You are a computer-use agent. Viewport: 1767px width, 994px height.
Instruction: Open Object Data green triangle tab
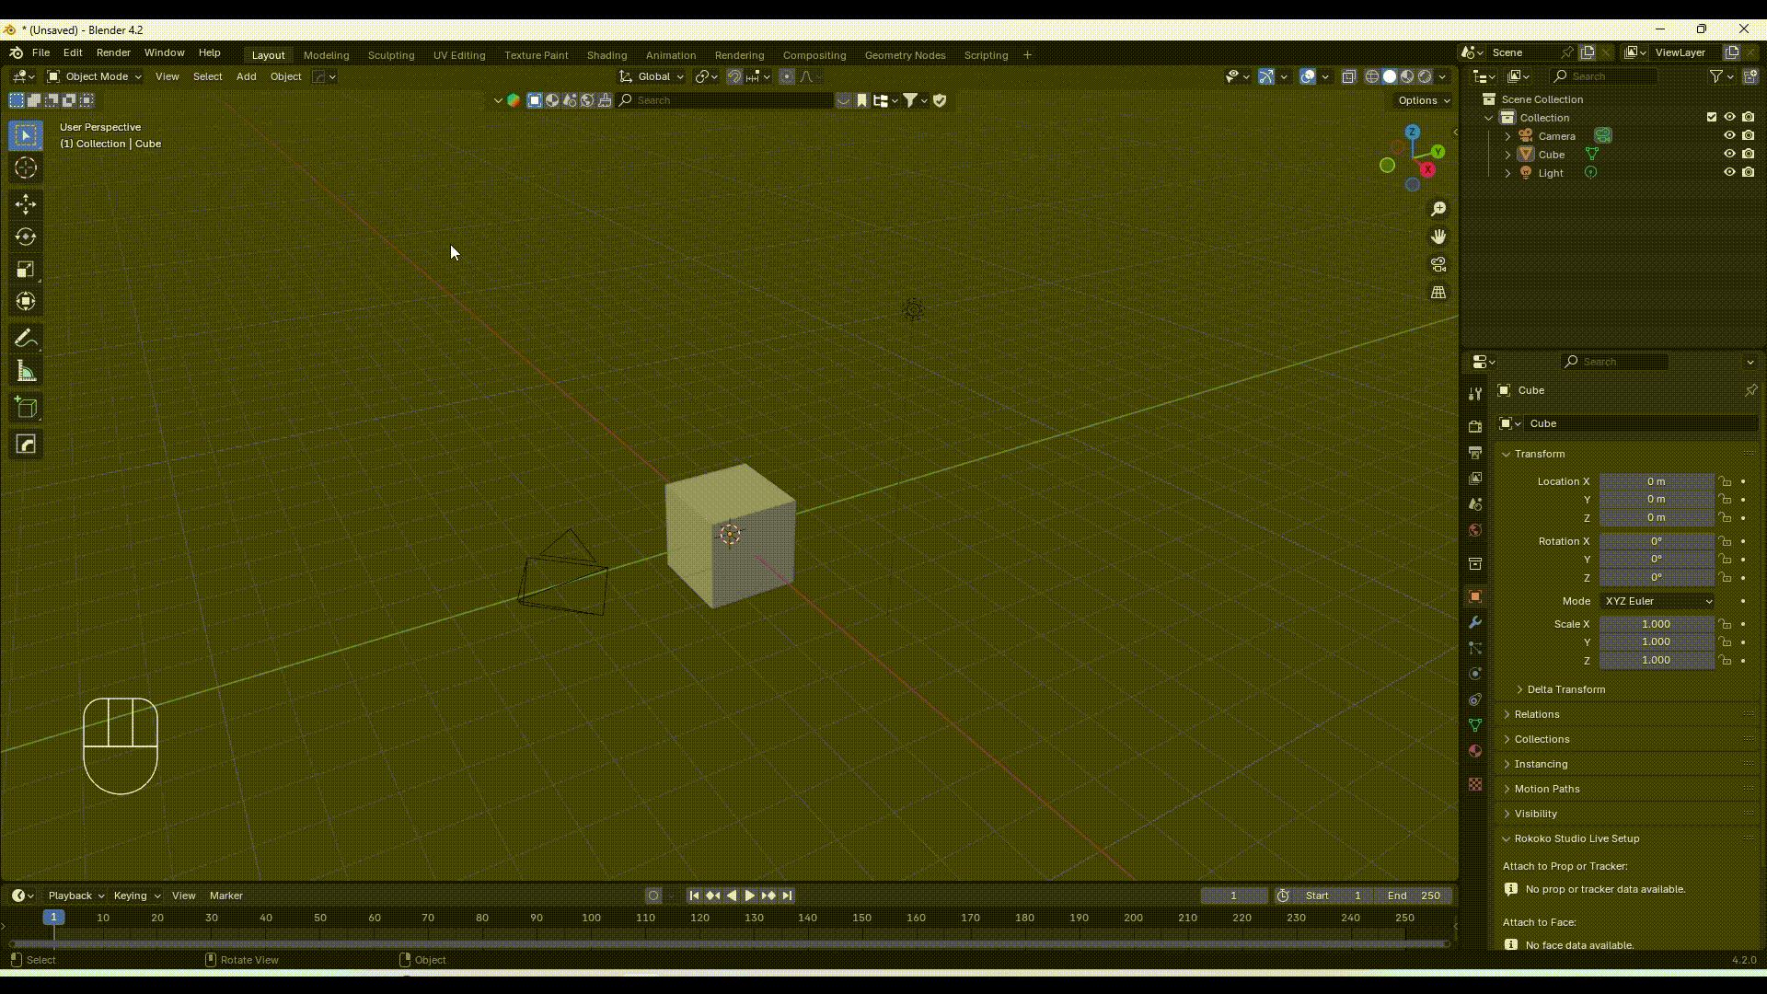1475,725
